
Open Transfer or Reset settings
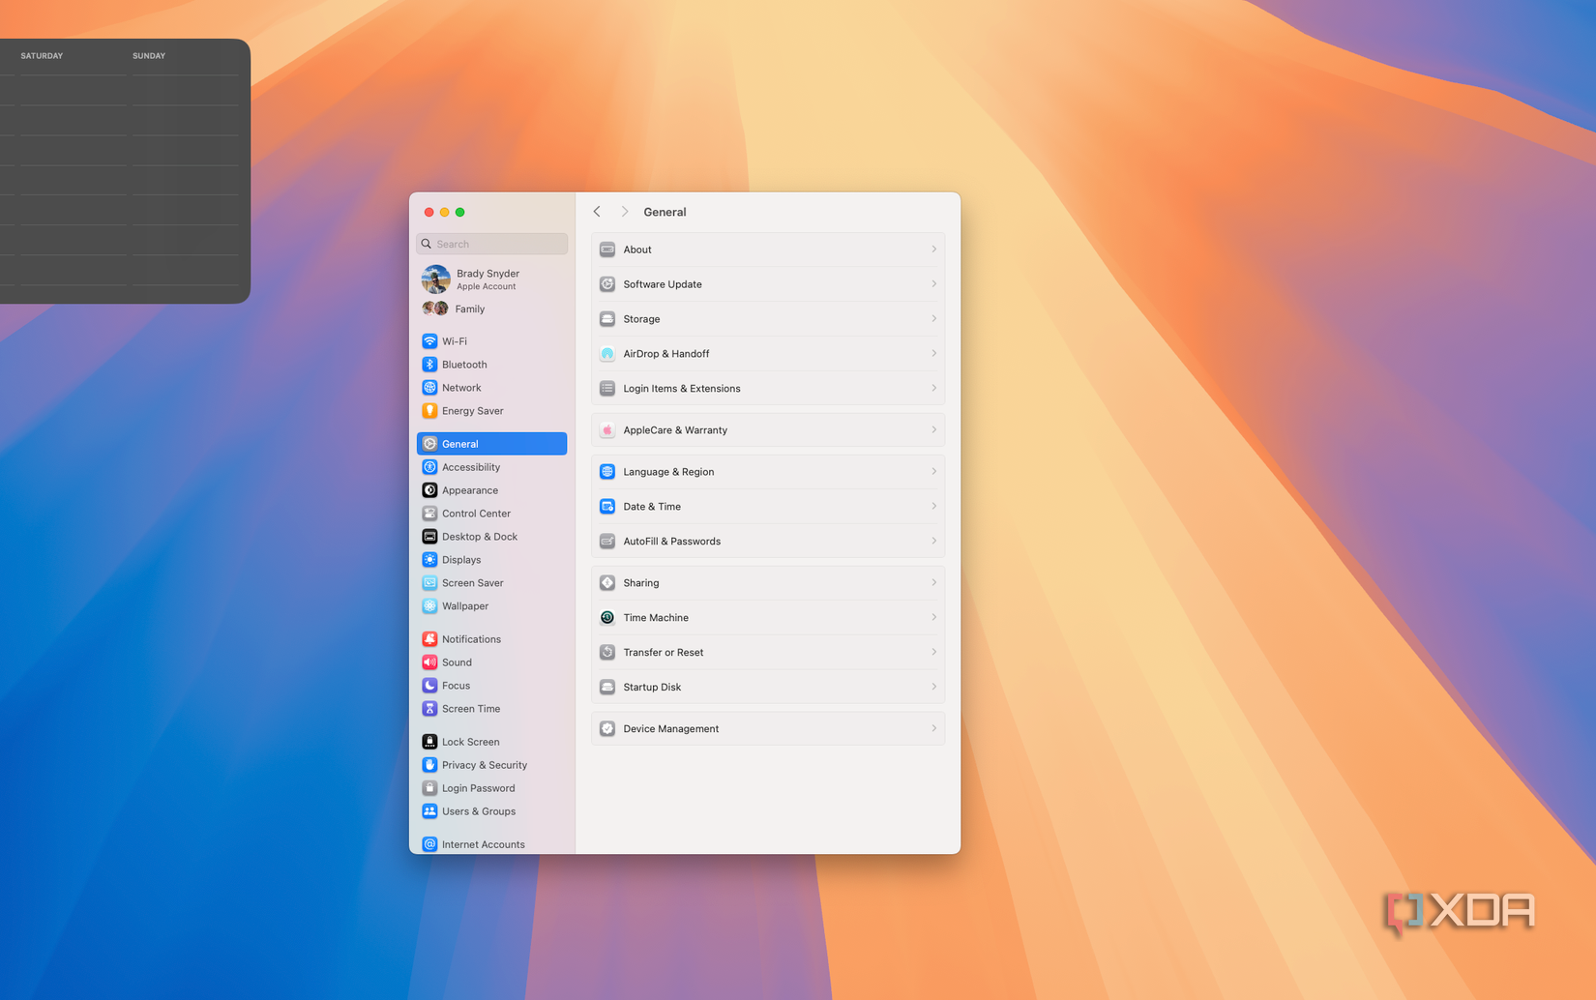768,653
